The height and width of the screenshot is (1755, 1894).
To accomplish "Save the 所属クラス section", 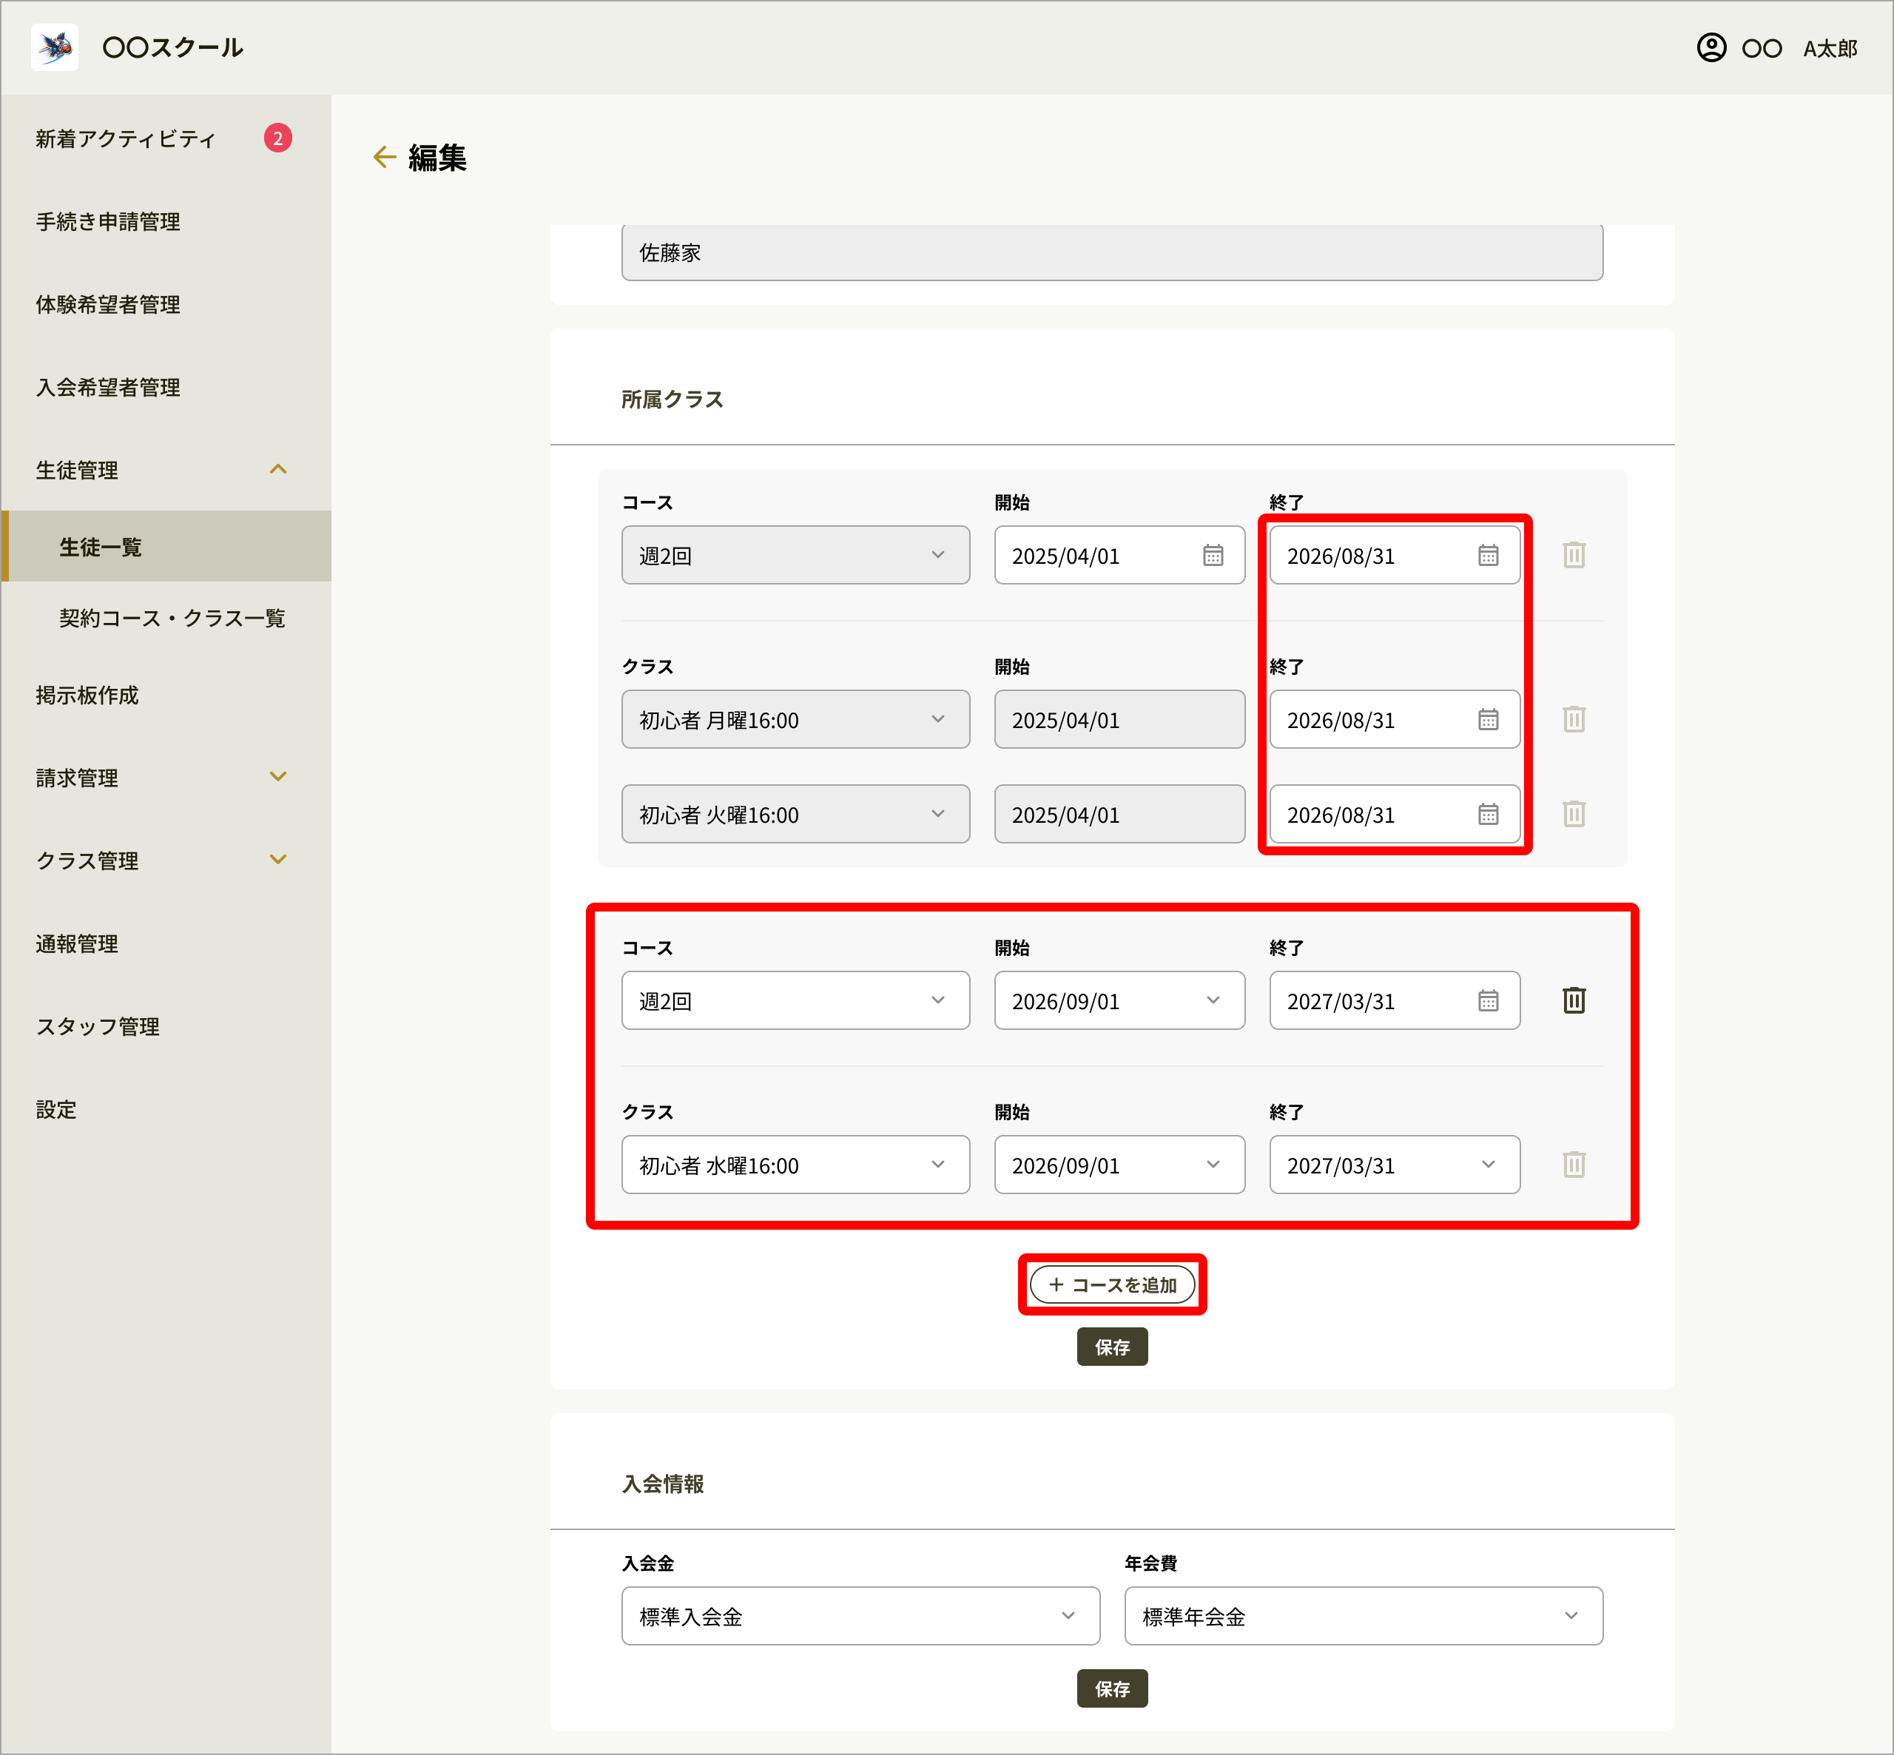I will pyautogui.click(x=1112, y=1347).
